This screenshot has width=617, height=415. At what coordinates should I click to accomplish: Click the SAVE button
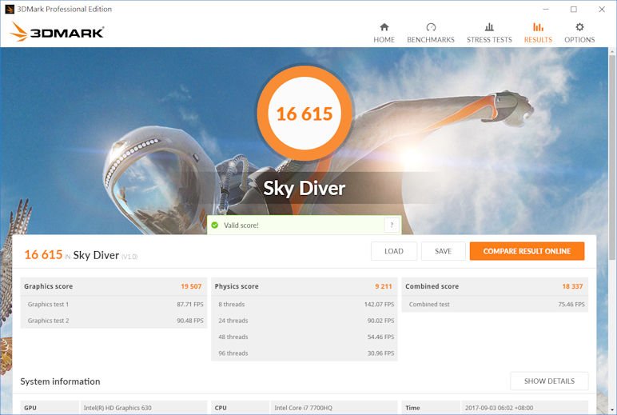click(x=443, y=251)
